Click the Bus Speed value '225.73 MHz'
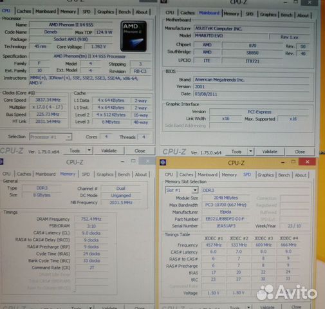Screen dimensions: 325x309 click(x=48, y=114)
